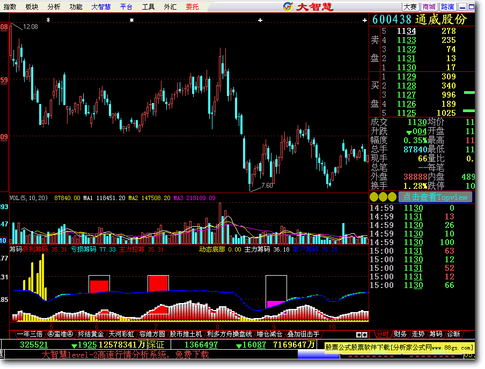This screenshot has width=485, height=369.
Task: Select the ㊣蛮准㊣ indicator tab
Action: (x=60, y=334)
